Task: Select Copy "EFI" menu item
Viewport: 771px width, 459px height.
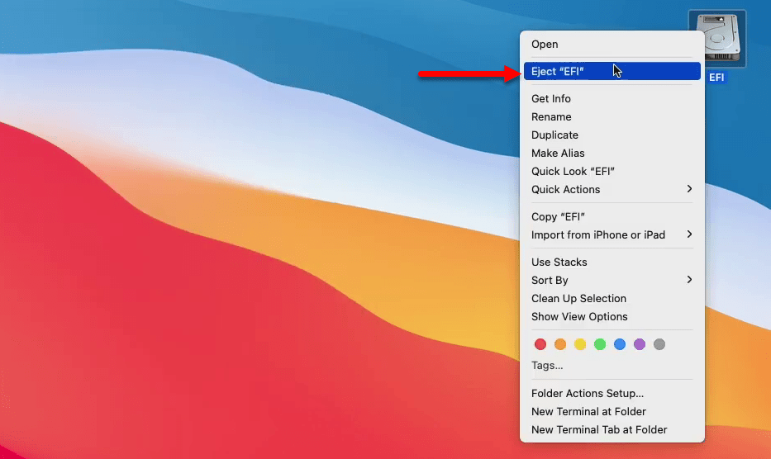Action: [612, 217]
